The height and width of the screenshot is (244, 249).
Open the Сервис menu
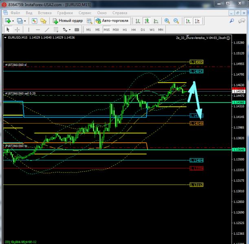(x=85, y=13)
